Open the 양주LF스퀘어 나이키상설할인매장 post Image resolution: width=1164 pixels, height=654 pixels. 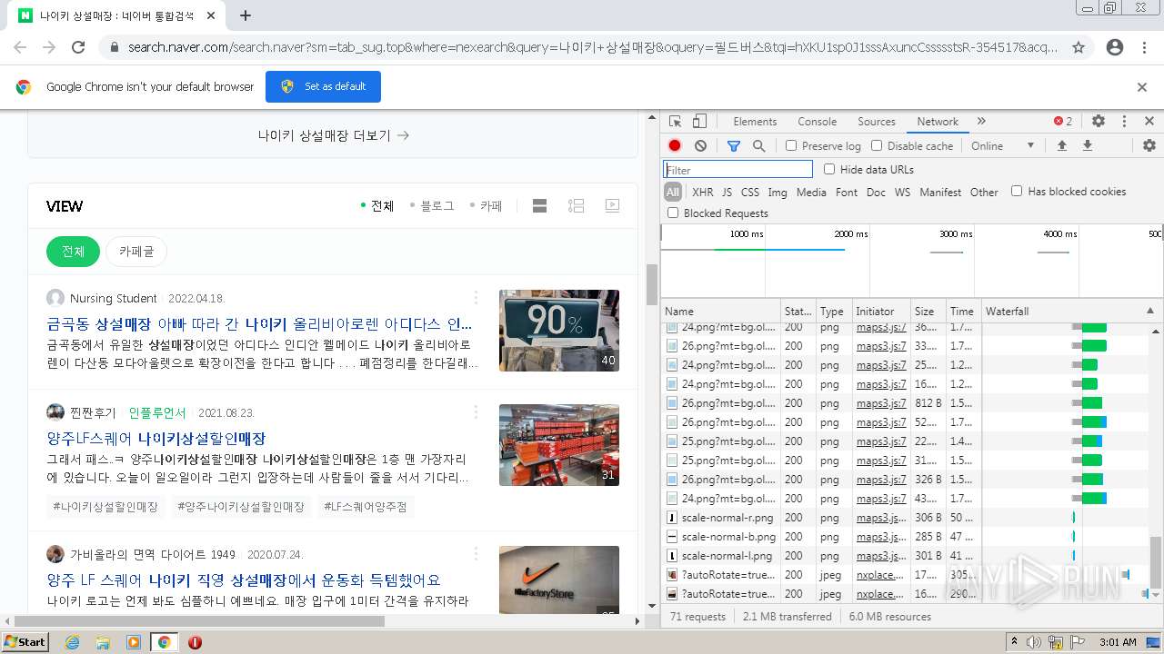156,438
